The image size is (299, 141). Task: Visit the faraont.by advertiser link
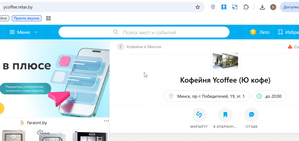point(37,123)
